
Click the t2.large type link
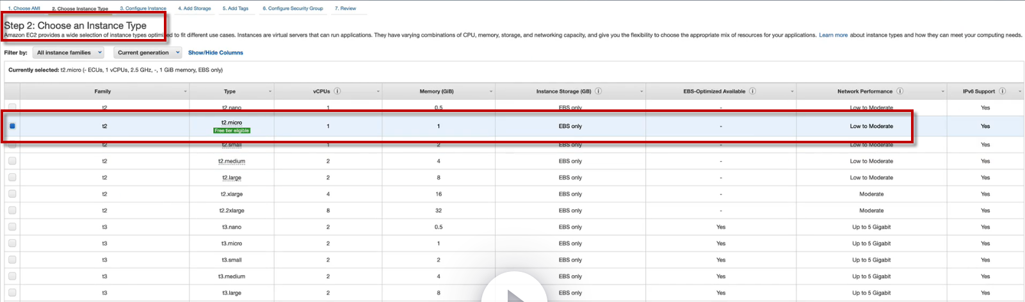232,178
